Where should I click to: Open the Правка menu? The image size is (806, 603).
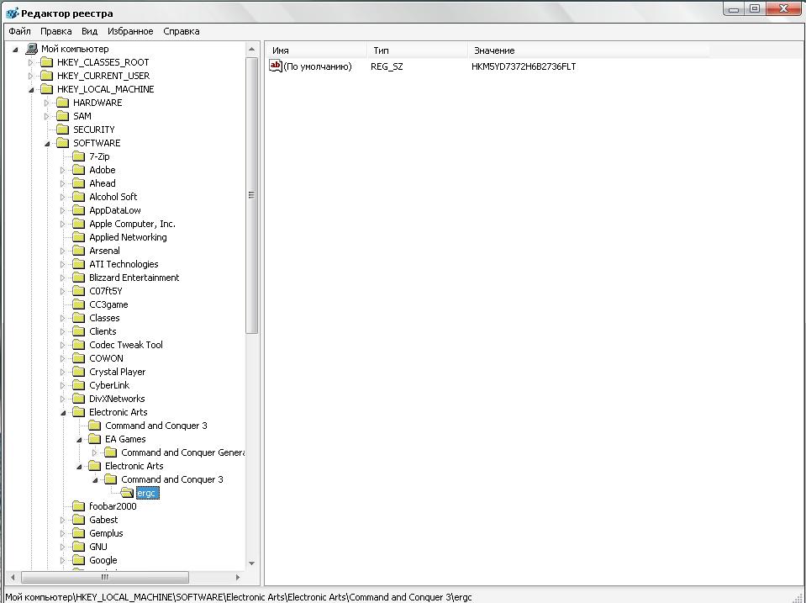click(x=56, y=31)
